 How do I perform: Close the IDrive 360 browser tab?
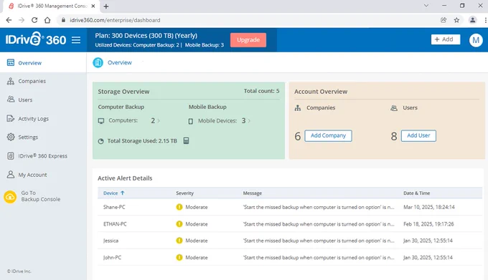pos(93,6)
